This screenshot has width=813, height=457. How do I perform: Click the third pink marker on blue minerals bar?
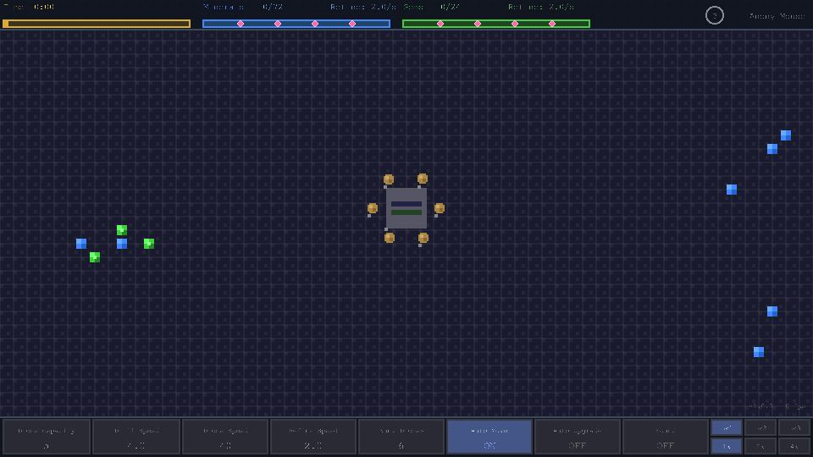pos(315,24)
